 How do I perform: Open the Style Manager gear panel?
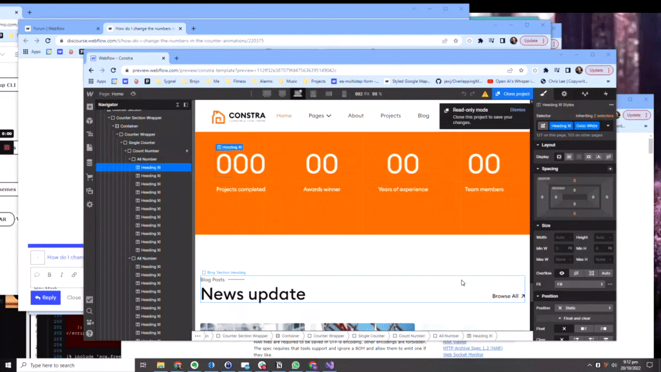click(564, 94)
